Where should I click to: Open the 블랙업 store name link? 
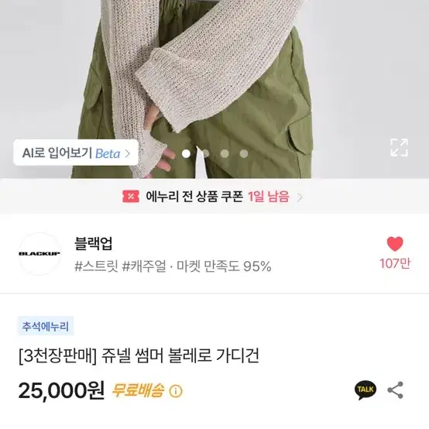pos(93,243)
